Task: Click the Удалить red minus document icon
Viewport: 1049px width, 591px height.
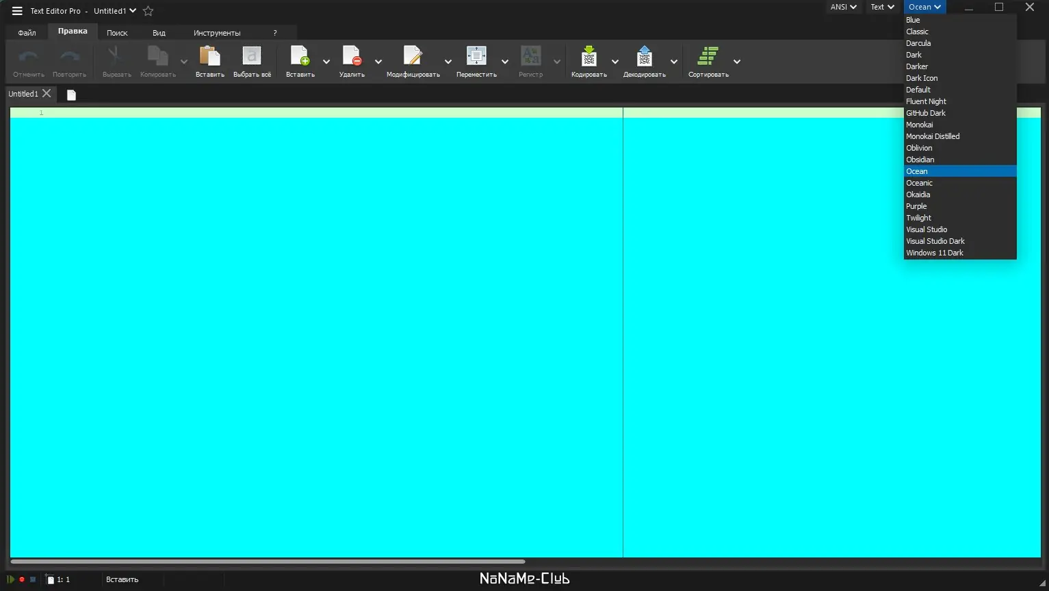Action: tap(351, 56)
